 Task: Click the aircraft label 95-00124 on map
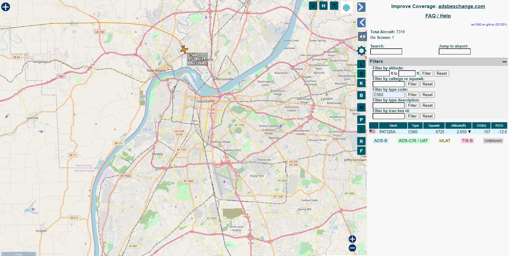pyautogui.click(x=197, y=59)
